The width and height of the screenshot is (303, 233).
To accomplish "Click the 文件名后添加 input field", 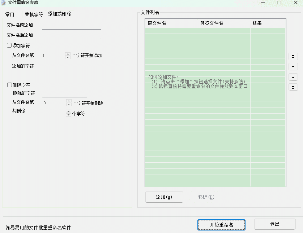I will click(71, 35).
